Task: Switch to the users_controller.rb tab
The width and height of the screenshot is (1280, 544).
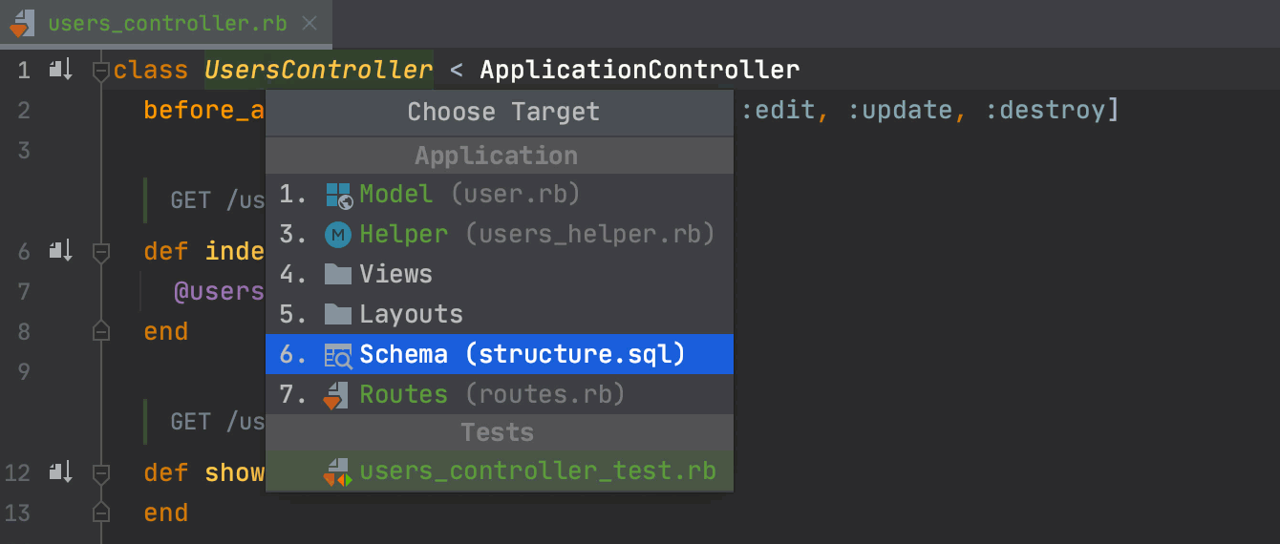Action: 167,24
